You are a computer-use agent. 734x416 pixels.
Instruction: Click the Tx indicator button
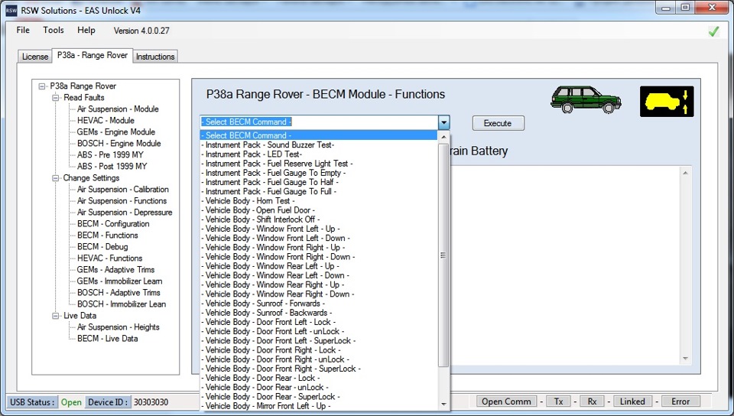[x=558, y=401]
